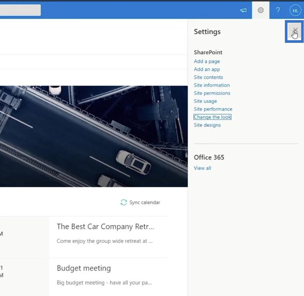Click View all under Office 365
This screenshot has width=304, height=296.
(203, 168)
